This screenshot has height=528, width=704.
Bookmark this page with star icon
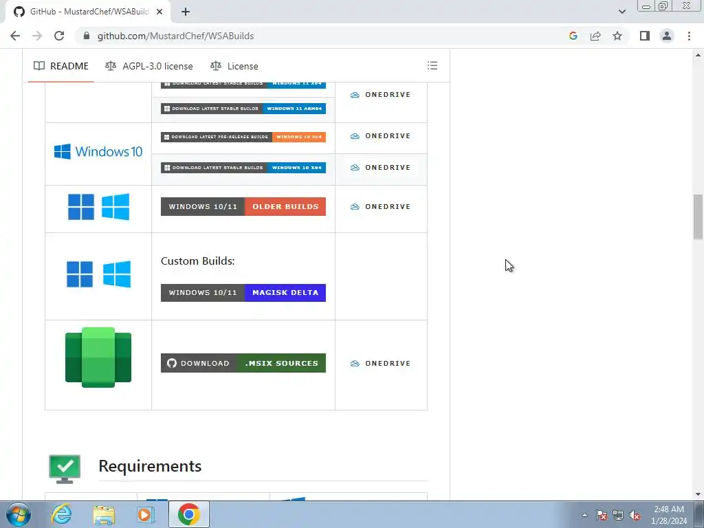coord(617,36)
